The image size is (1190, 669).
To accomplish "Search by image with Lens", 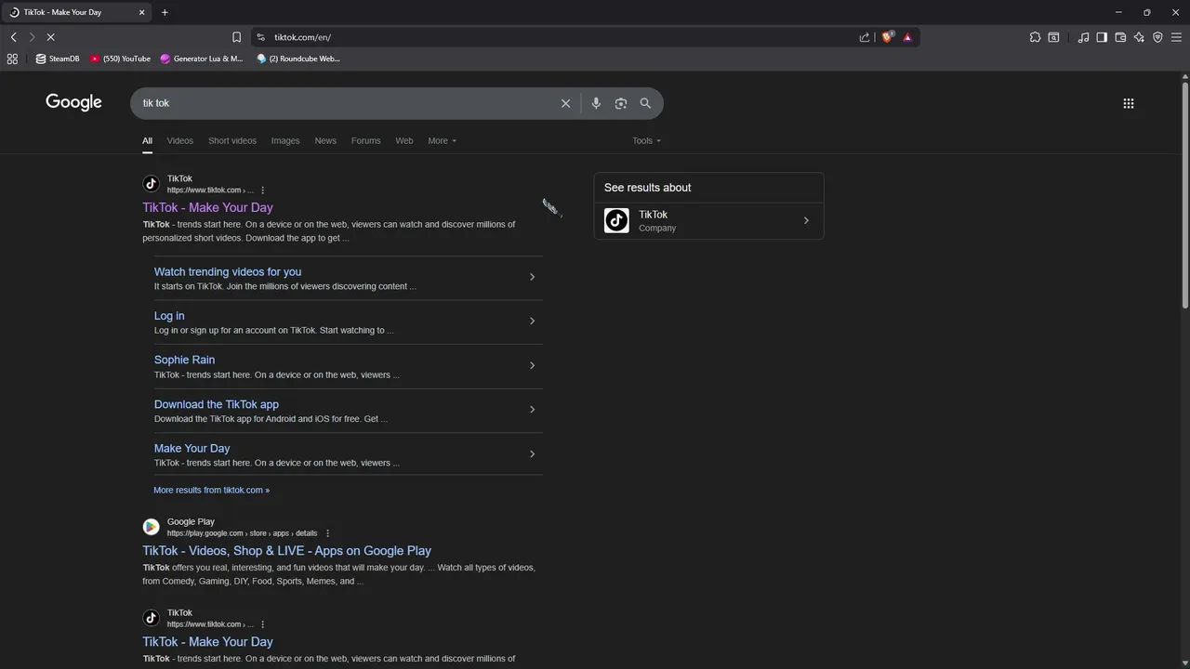I will pyautogui.click(x=621, y=103).
